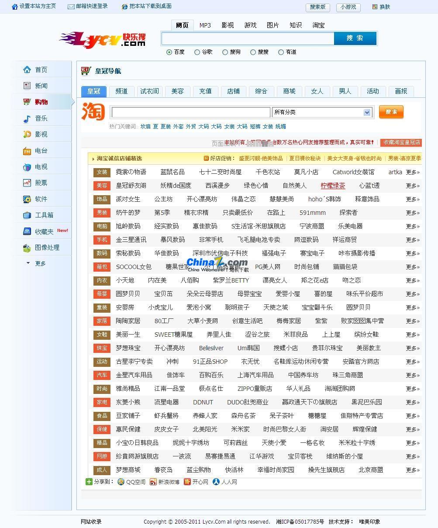The height and width of the screenshot is (528, 438).
Task: Click the 小游戏 button
Action: [348, 7]
